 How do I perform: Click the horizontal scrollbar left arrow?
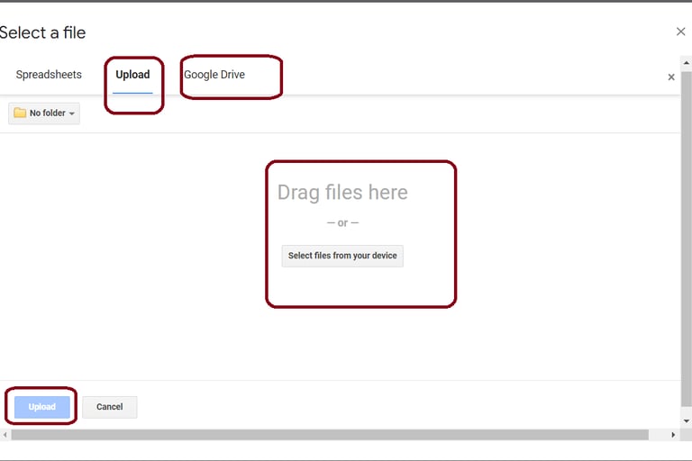point(5,435)
